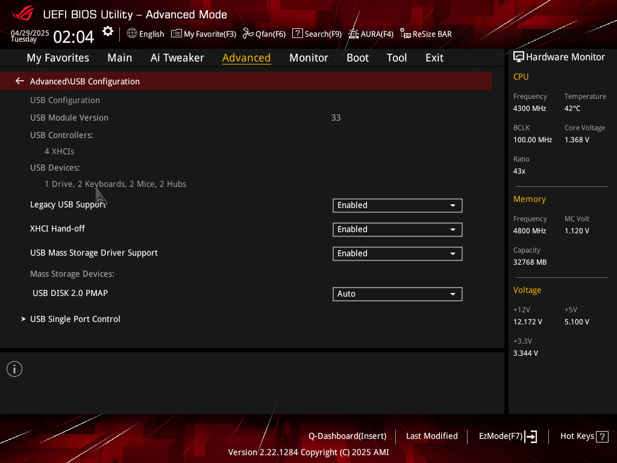The image size is (617, 463).
Task: Switch to the My Favorites tab
Action: click(x=58, y=58)
